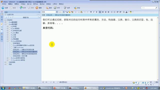Viewport: 160px width, 90px height.
Task: Switch to the JavaScript reference taskbar window
Action: [x=112, y=88]
